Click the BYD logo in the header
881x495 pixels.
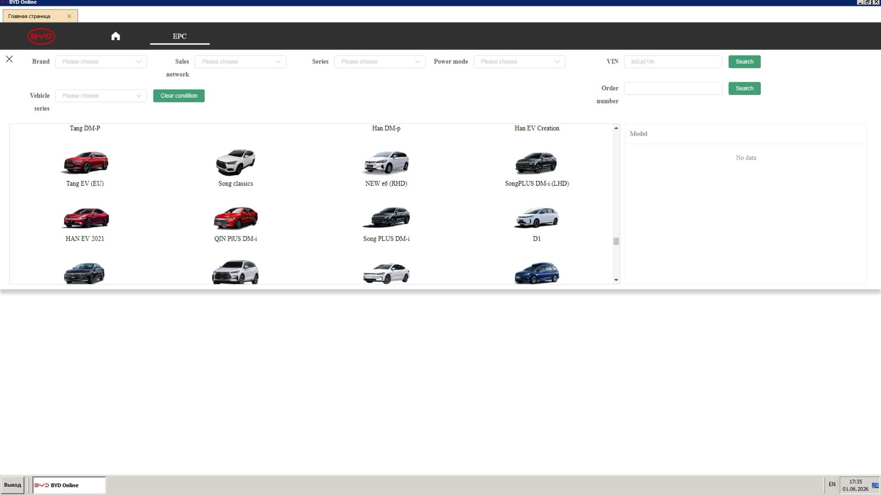[x=41, y=36]
